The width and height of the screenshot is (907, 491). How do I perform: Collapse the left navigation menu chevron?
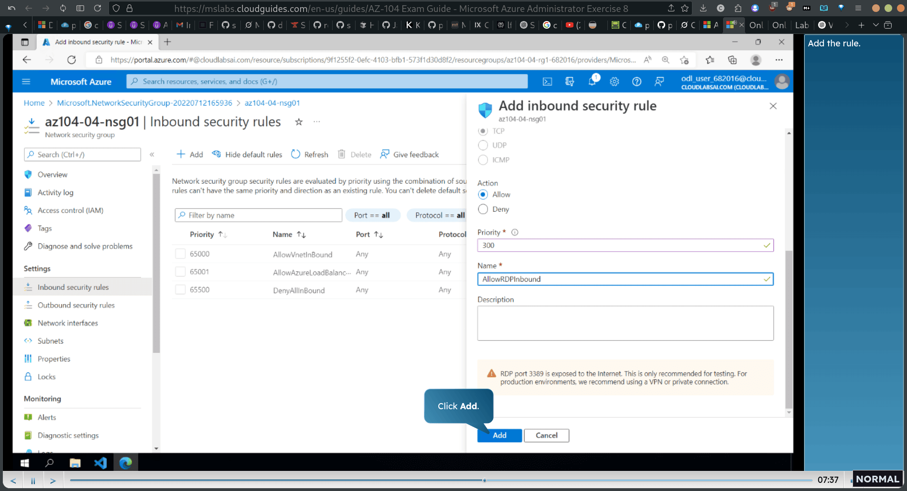[x=152, y=154]
